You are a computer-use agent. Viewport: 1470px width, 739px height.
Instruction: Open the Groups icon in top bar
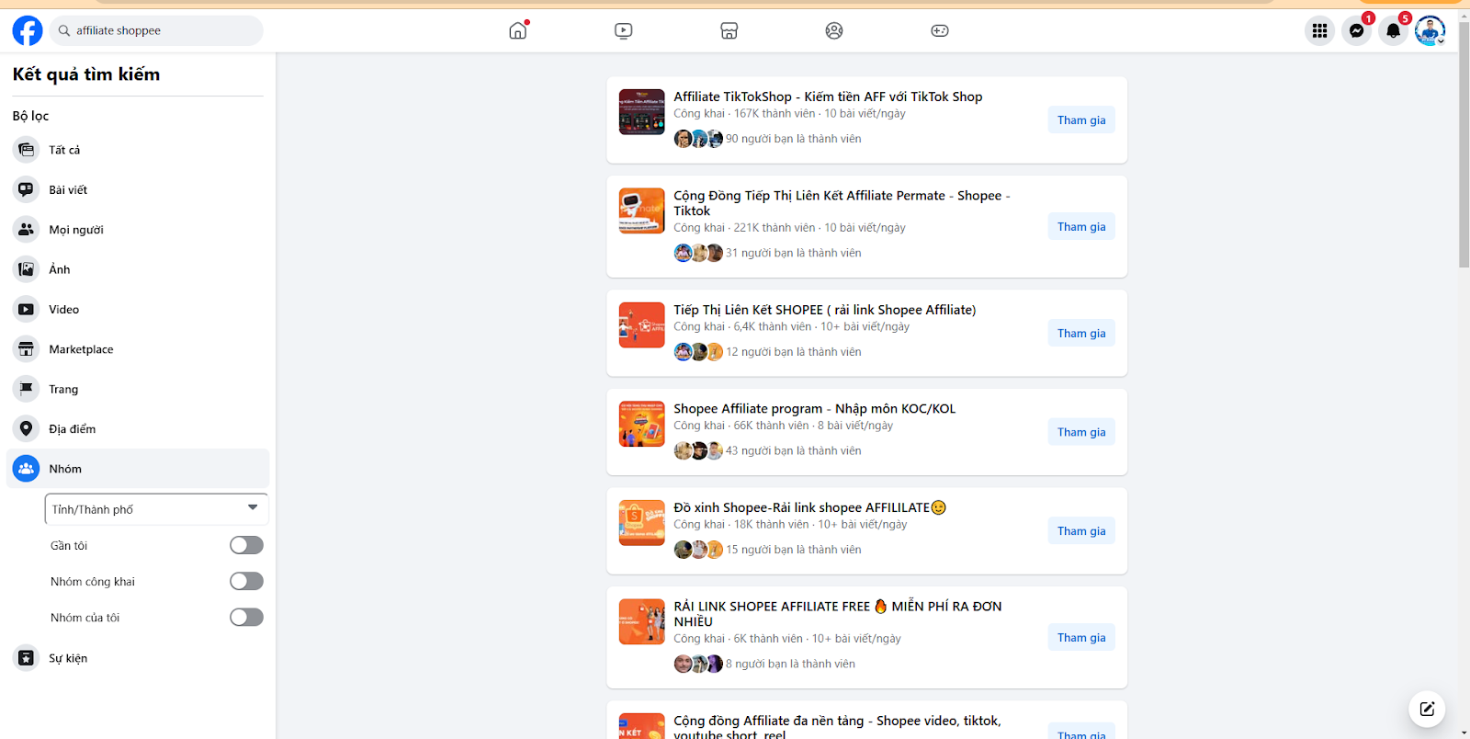pyautogui.click(x=834, y=30)
